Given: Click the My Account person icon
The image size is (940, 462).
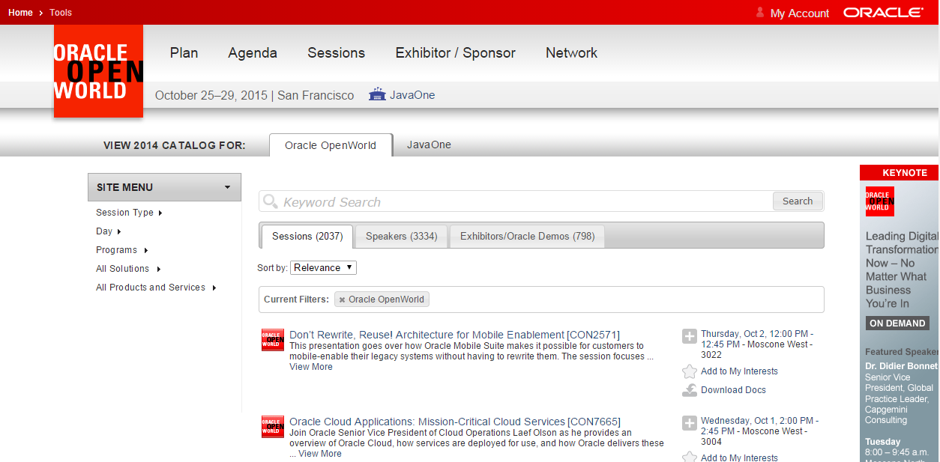Looking at the screenshot, I should coord(760,13).
